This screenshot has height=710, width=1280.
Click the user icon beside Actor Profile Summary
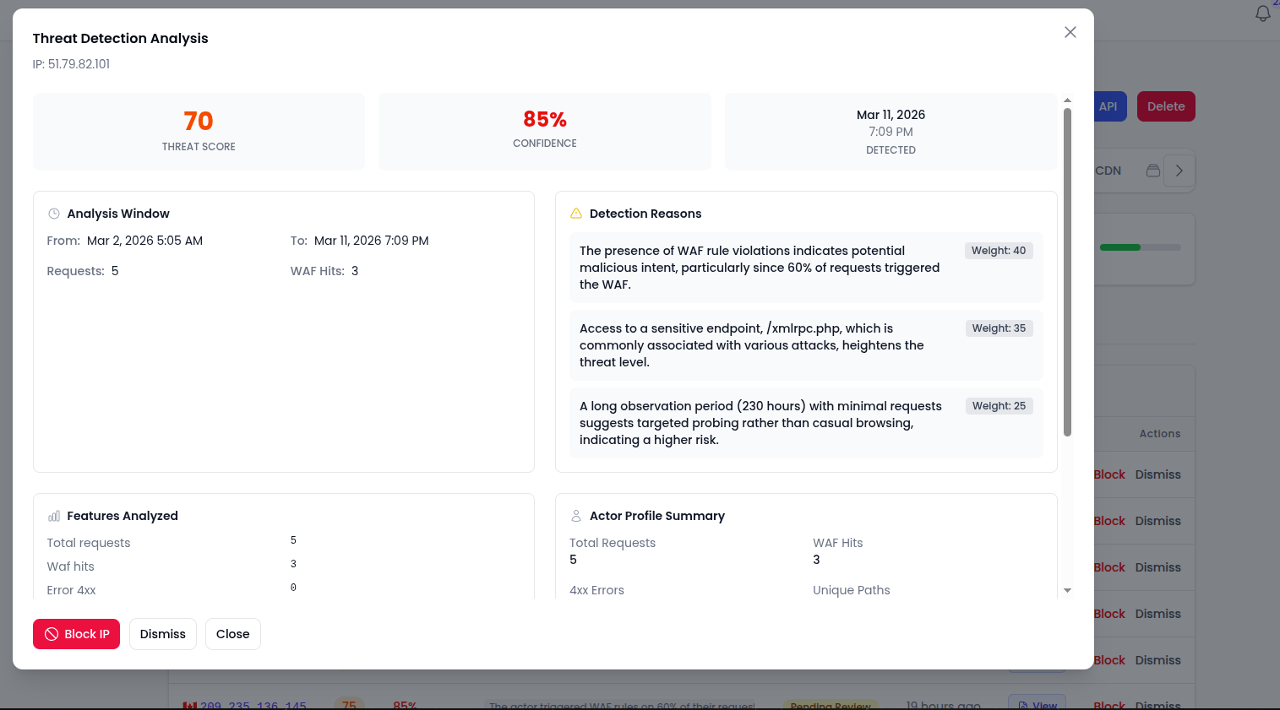coord(576,516)
